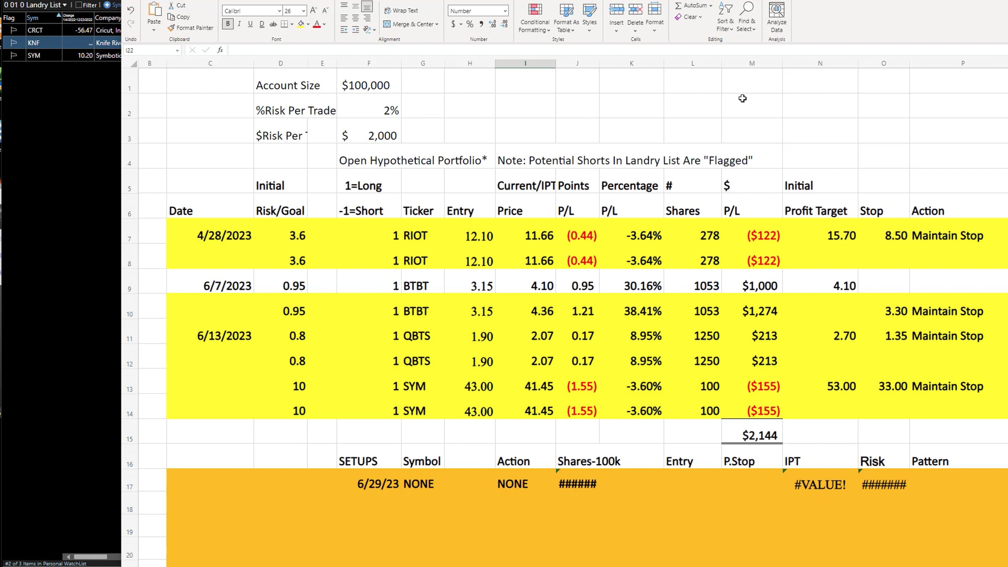Click the text orientation icon
The height and width of the screenshot is (567, 1008).
(x=367, y=30)
